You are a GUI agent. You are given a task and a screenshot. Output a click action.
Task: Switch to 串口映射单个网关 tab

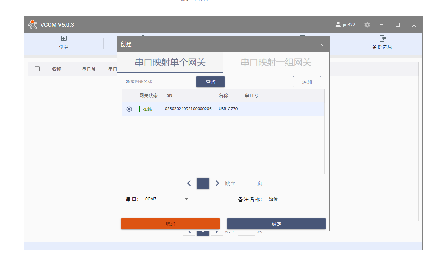[x=170, y=63]
